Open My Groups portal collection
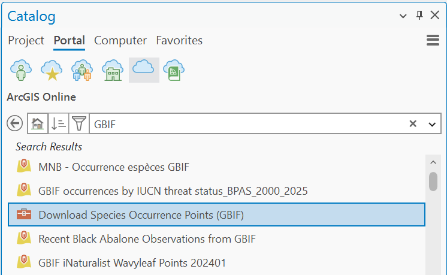Image resolution: width=447 pixels, height=275 pixels. click(81, 70)
